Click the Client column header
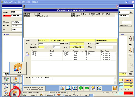This screenshot has width=135, height=97. (52, 14)
